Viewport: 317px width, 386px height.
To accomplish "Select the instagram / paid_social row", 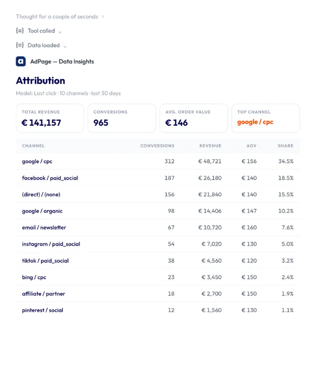I will [x=158, y=244].
